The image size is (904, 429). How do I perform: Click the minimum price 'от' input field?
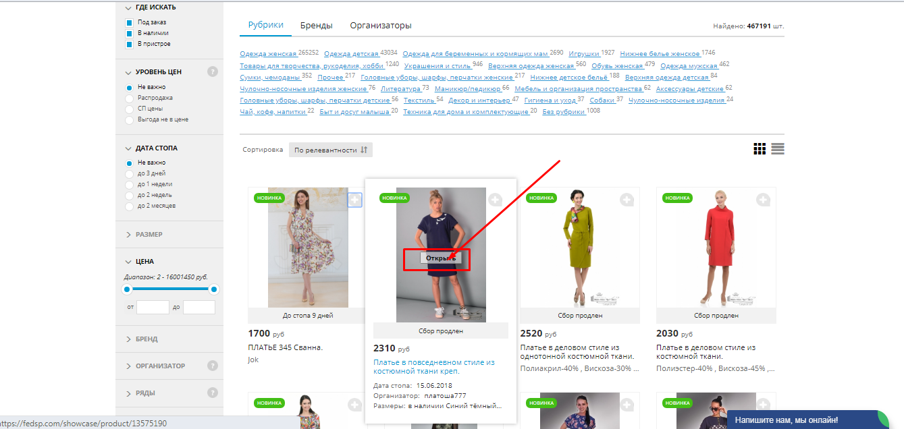point(153,308)
